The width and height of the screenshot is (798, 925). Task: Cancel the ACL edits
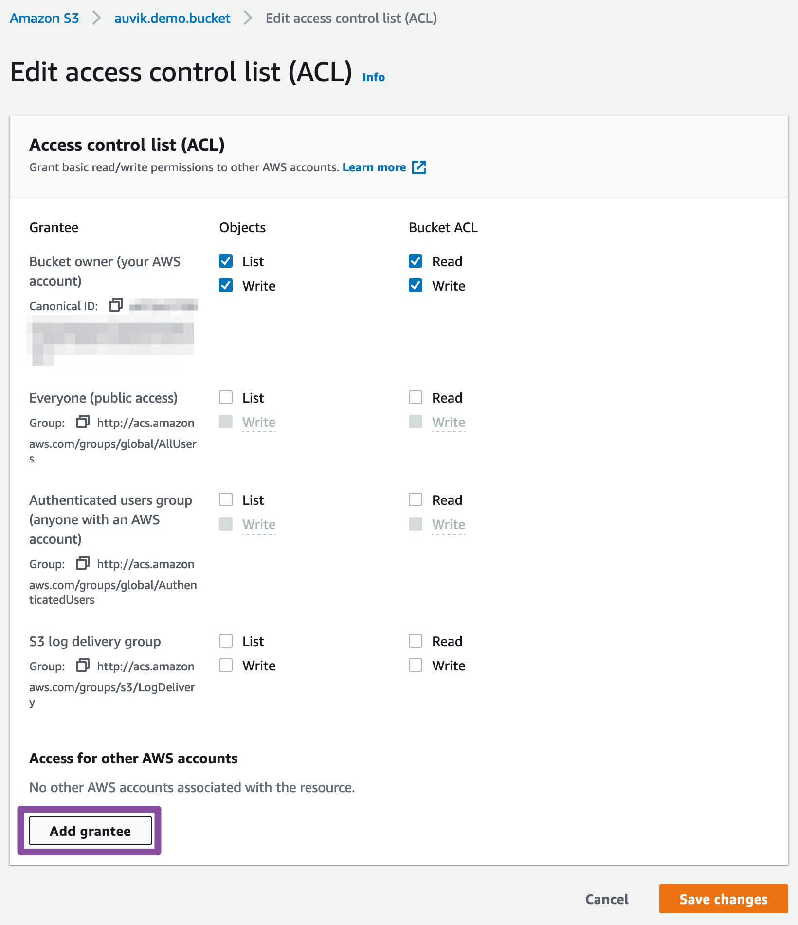pyautogui.click(x=607, y=899)
